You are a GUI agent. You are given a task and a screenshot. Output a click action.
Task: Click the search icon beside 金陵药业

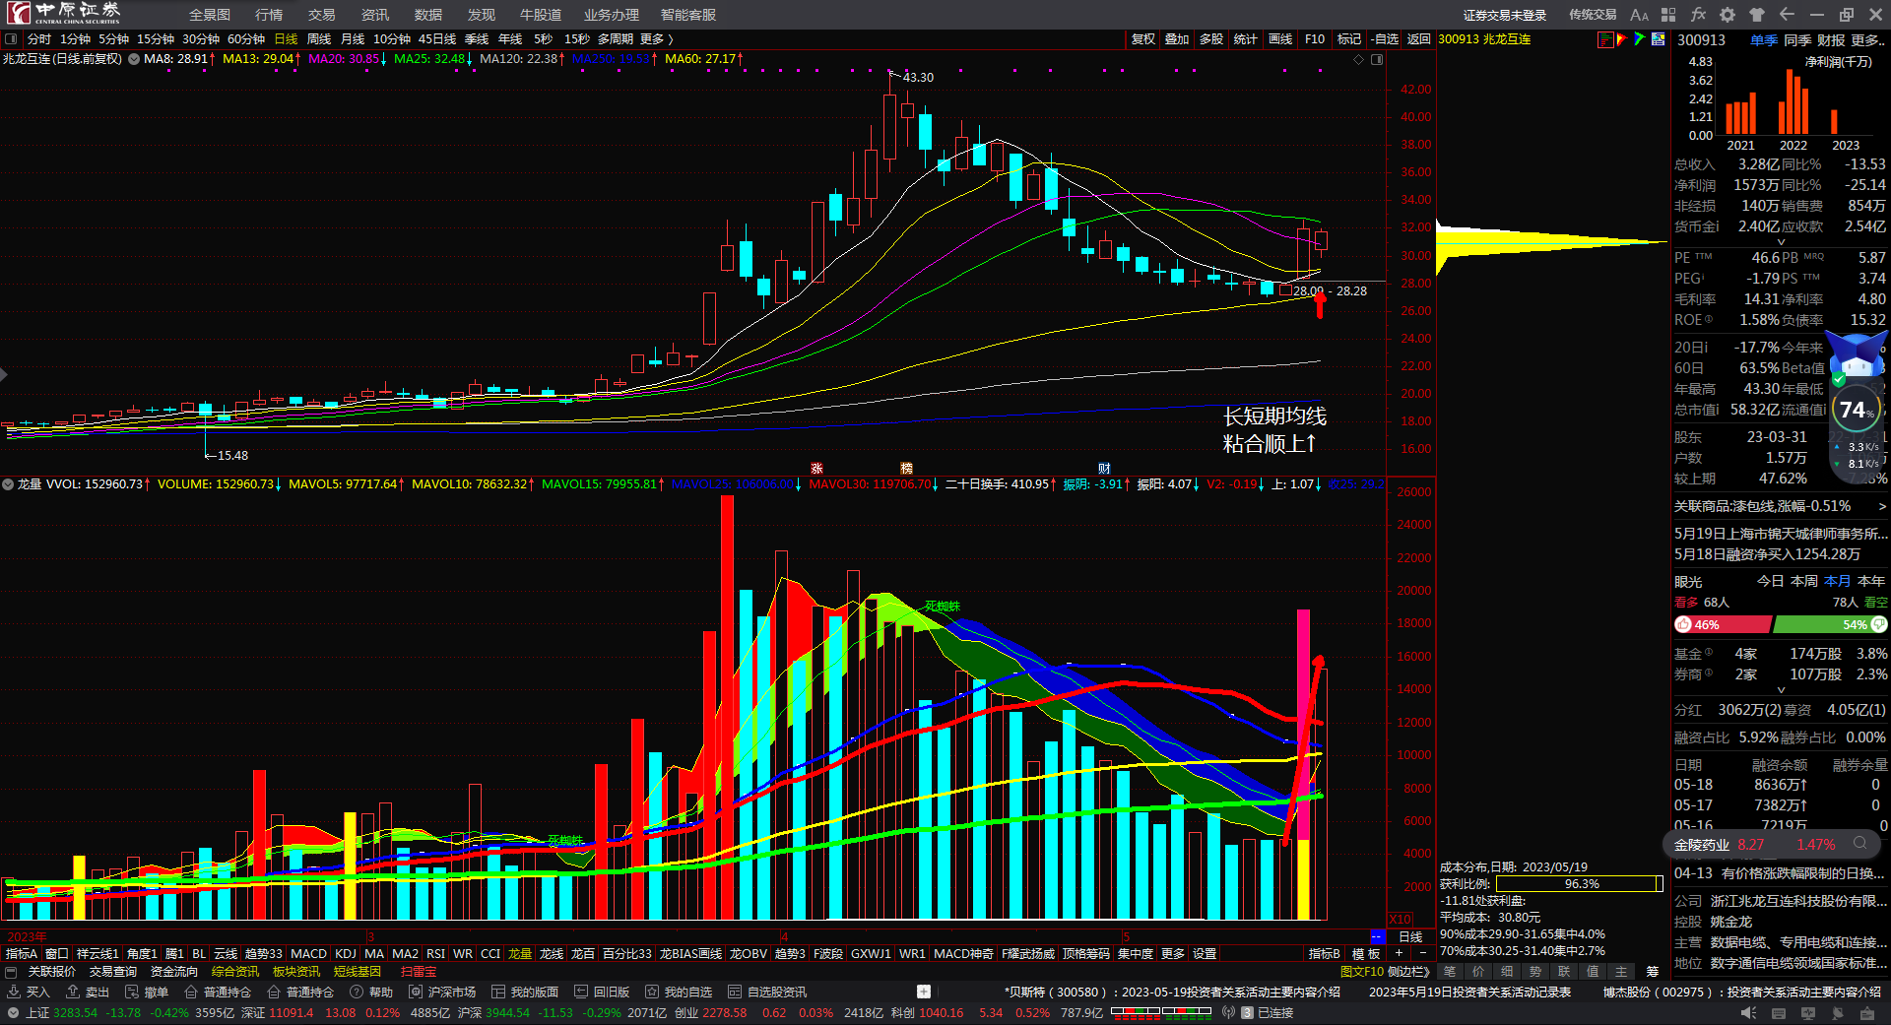pos(1859,844)
